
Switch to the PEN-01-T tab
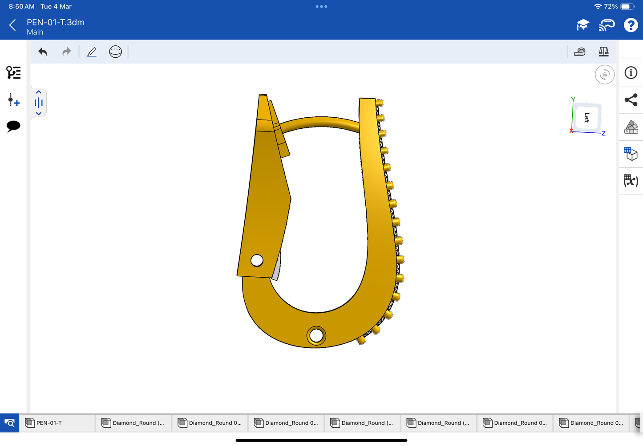(58, 423)
